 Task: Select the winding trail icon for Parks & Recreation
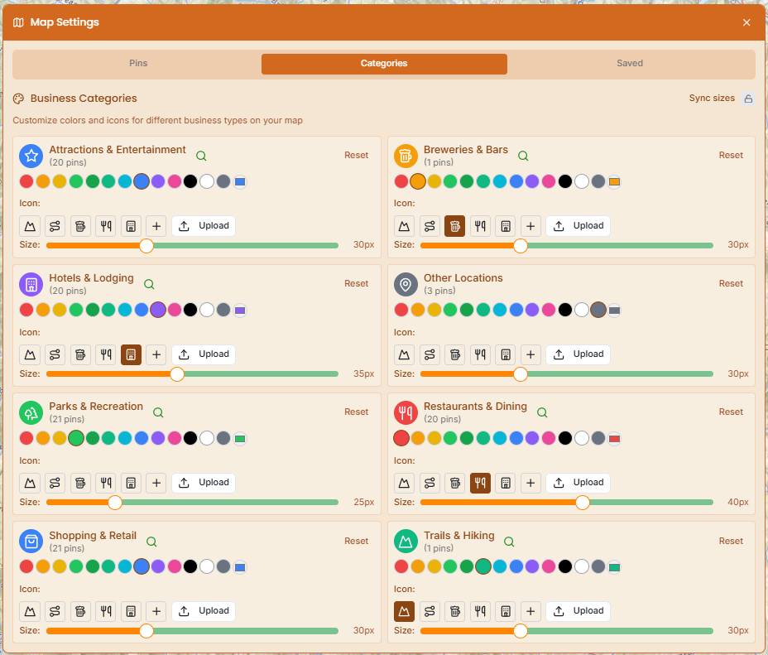click(x=55, y=482)
